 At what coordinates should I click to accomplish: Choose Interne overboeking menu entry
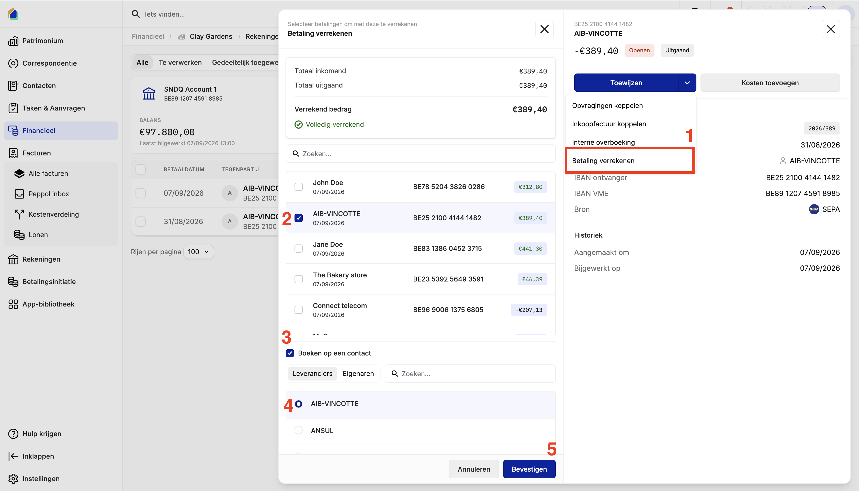pyautogui.click(x=630, y=142)
